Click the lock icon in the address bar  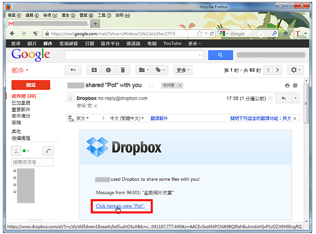(47, 33)
